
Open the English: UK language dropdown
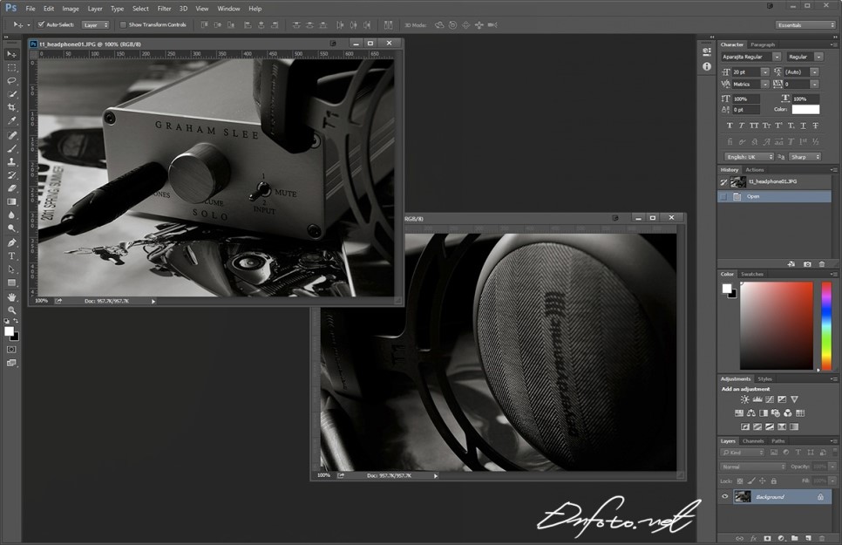pos(749,157)
